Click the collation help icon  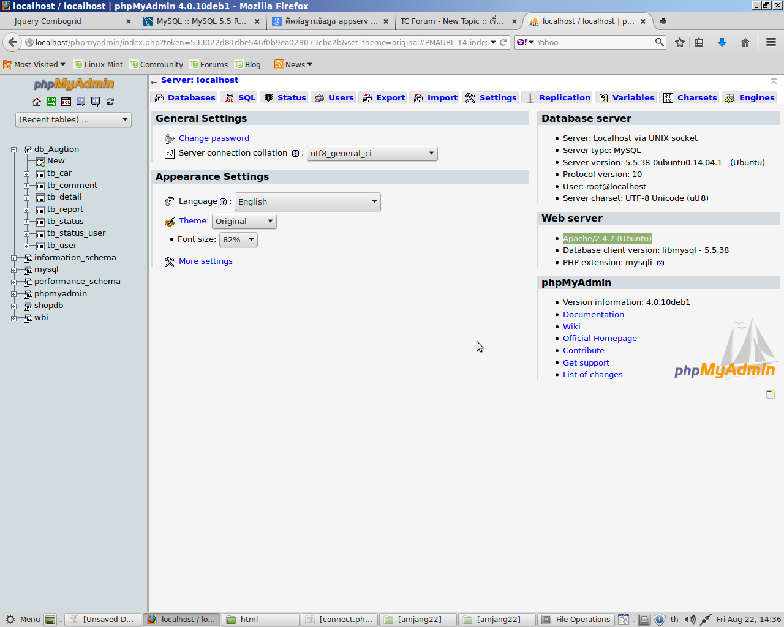(x=295, y=153)
